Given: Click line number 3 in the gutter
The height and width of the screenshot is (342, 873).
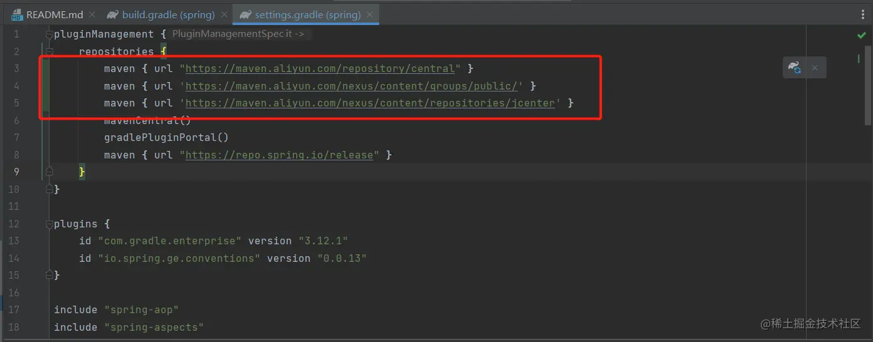Looking at the screenshot, I should [16, 69].
